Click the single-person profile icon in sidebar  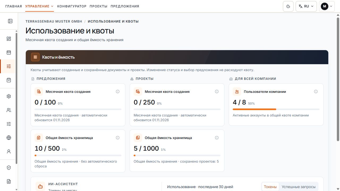pos(9,151)
